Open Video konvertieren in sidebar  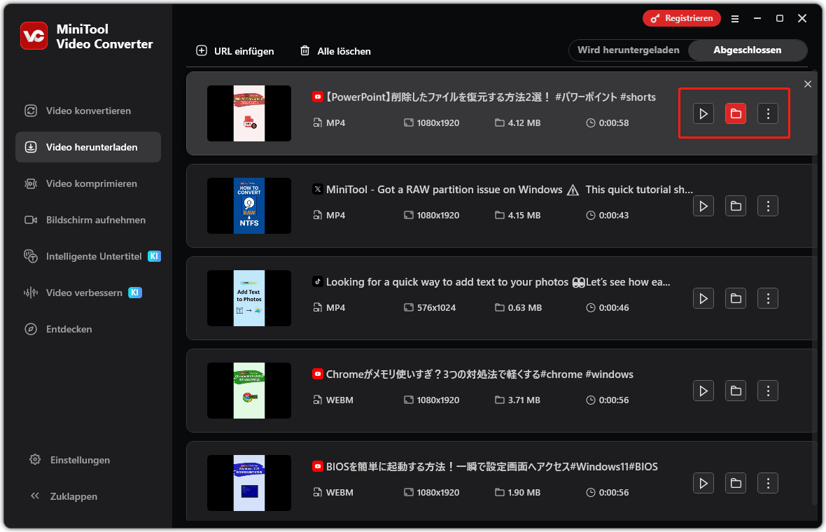(x=88, y=111)
